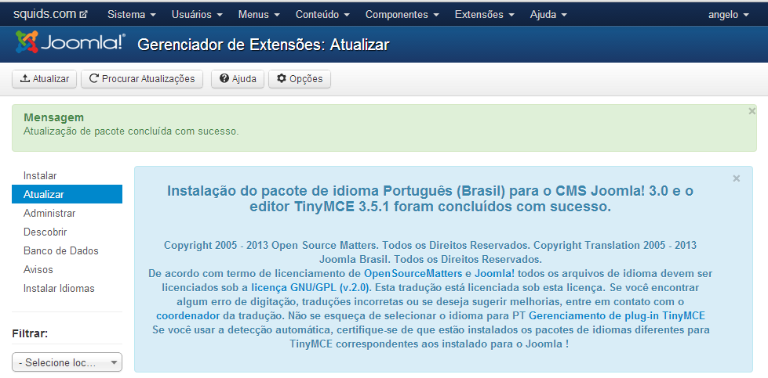Open the Usuários menu
The height and width of the screenshot is (378, 768).
click(197, 15)
